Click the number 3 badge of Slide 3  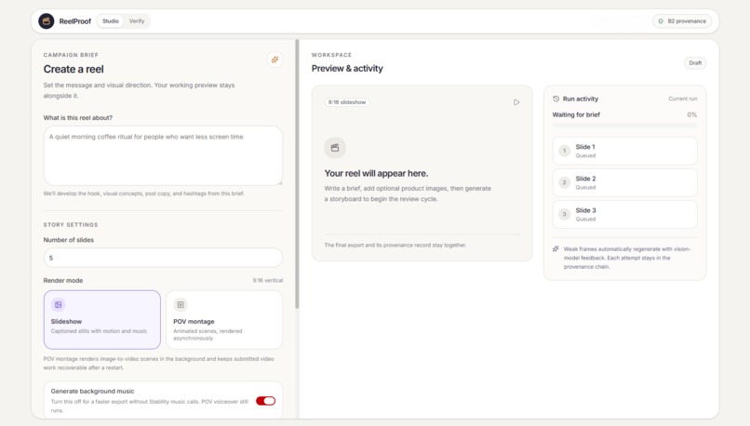click(x=565, y=214)
